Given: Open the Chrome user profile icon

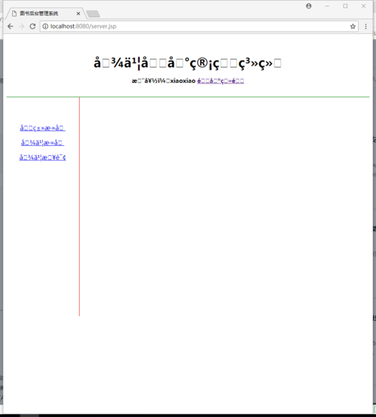Looking at the screenshot, I should click(x=308, y=6).
